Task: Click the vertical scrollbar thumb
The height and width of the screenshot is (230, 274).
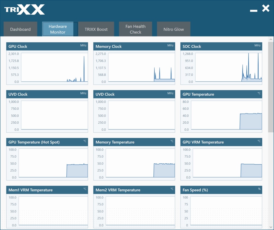Action: pyautogui.click(x=271, y=87)
